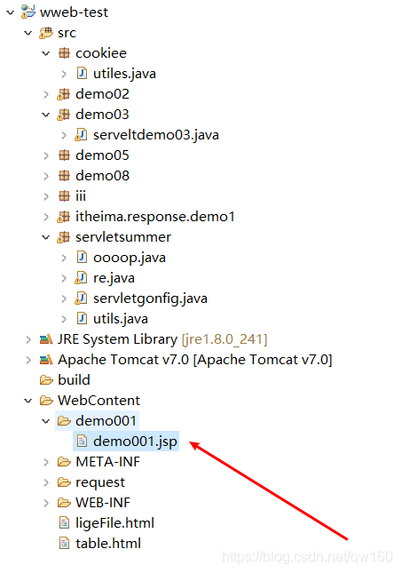Click the cookiee package icon
Screen dimensions: 401x573
click(64, 53)
